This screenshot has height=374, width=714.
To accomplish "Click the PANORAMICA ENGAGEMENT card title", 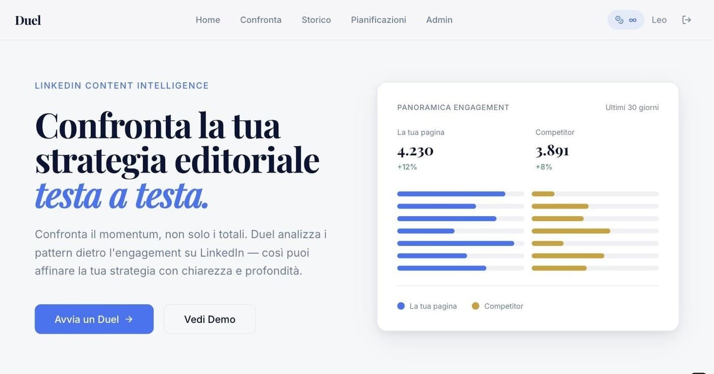I will [453, 108].
